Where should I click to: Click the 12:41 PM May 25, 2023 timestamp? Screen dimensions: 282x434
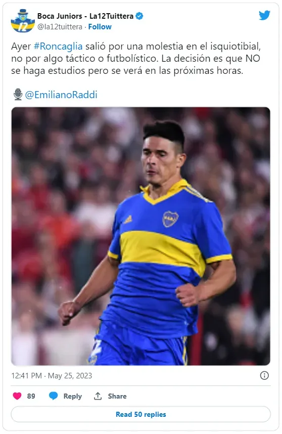click(x=52, y=376)
